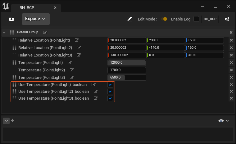Delete the Default Group using its X
This screenshot has width=236, height=144.
231,32
